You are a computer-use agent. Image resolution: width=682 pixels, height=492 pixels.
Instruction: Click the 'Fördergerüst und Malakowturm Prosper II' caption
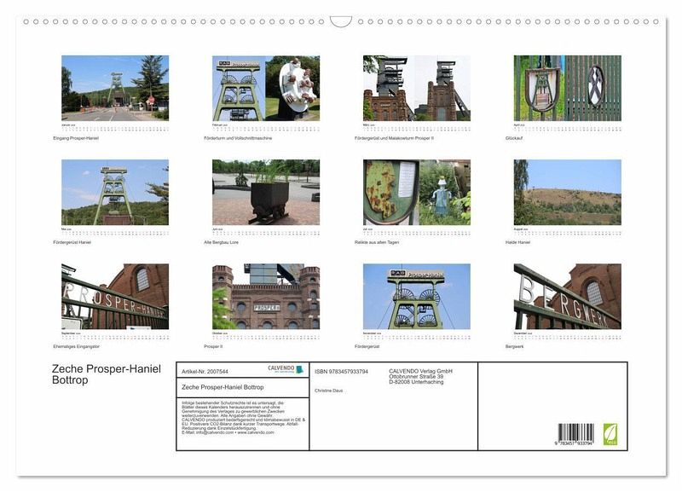coord(394,138)
